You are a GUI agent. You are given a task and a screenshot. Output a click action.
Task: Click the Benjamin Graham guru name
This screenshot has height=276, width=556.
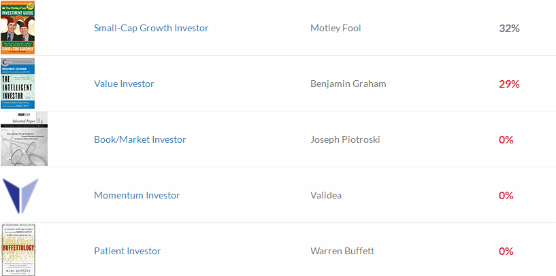348,84
